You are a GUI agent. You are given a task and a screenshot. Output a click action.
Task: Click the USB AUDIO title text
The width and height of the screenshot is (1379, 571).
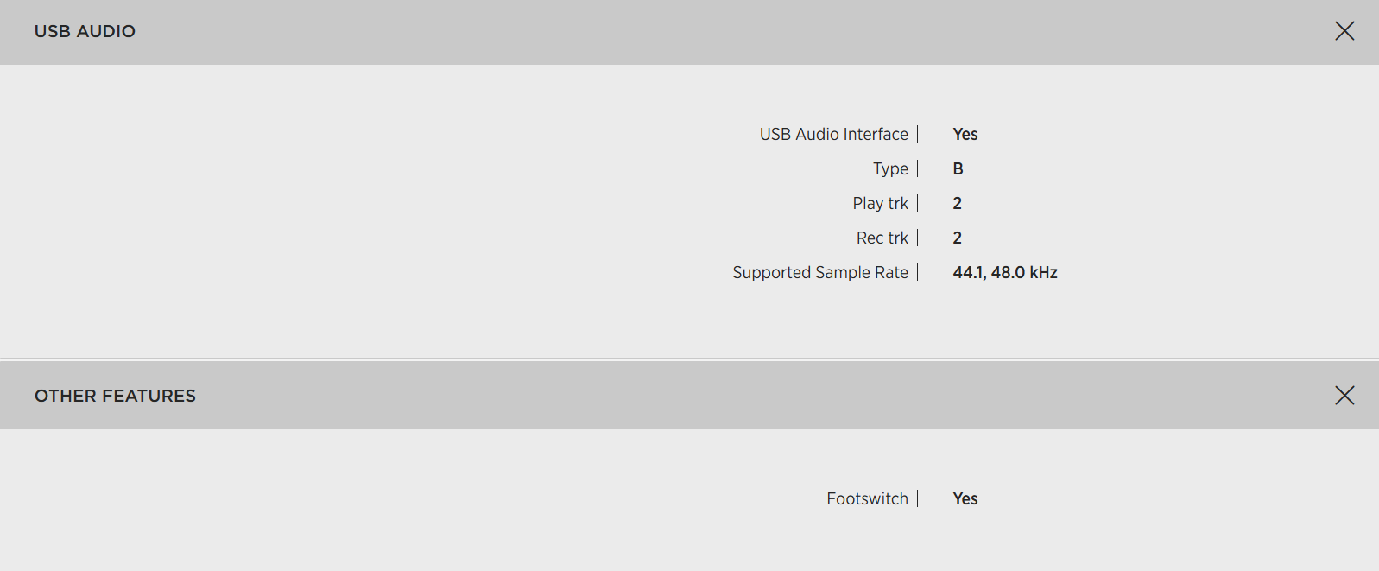pos(85,31)
